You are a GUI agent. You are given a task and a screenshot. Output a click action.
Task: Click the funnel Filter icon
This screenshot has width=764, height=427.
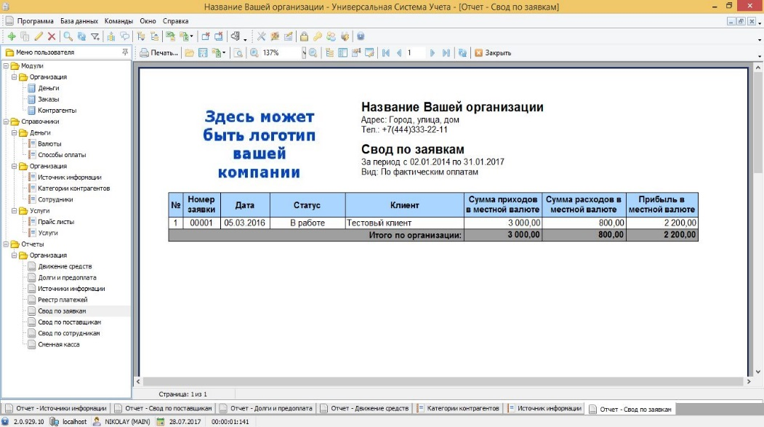click(x=95, y=36)
